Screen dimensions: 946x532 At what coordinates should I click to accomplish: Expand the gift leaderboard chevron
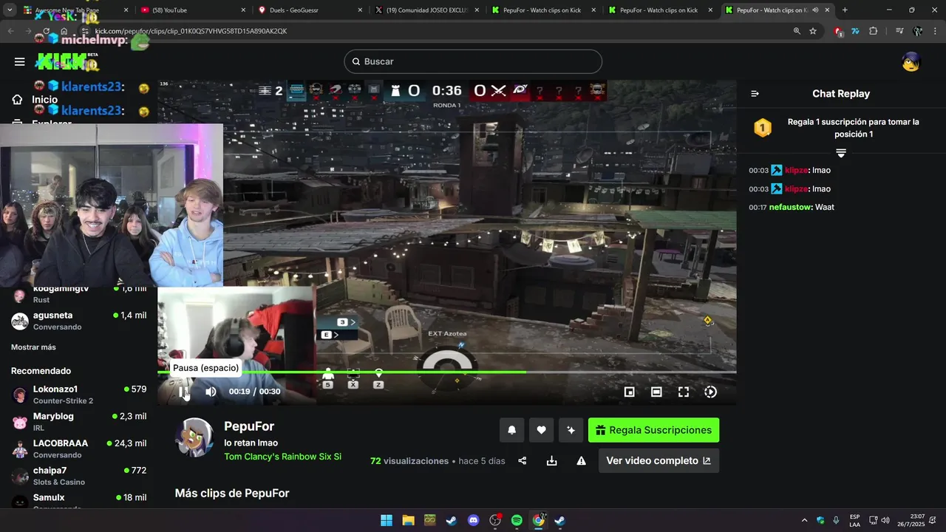[x=840, y=153]
